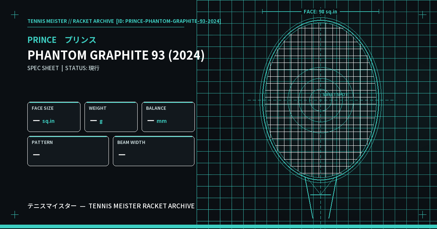This screenshot has height=229, width=437.
Task: Click the テニスマイスター footer text
Action: coord(52,206)
